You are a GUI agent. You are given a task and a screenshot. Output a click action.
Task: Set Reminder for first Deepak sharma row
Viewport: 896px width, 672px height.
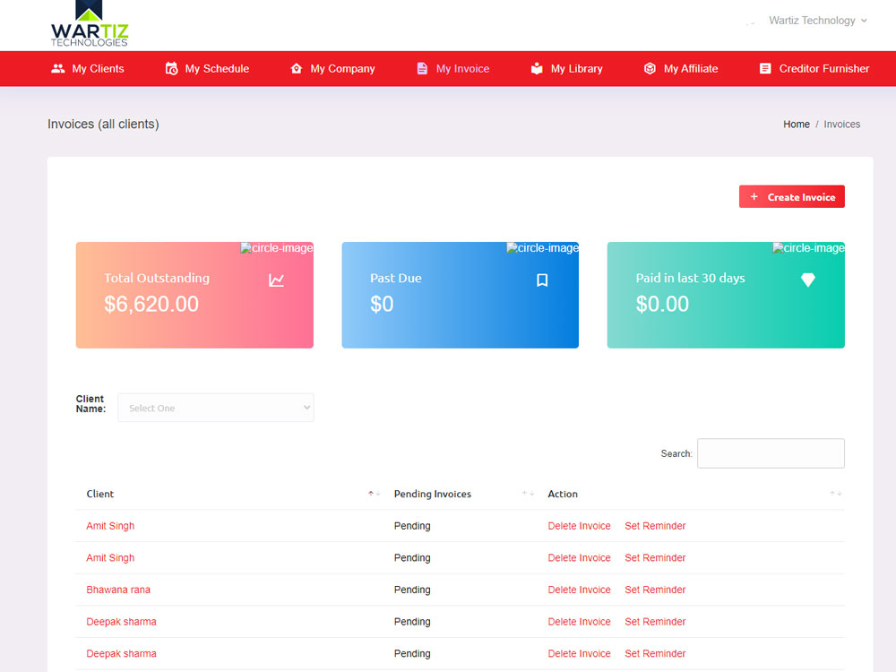655,622
